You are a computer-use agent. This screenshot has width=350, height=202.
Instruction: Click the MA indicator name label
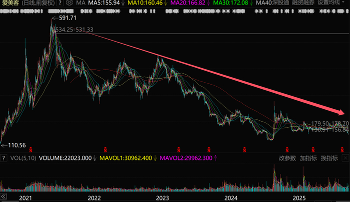click(x=80, y=3)
